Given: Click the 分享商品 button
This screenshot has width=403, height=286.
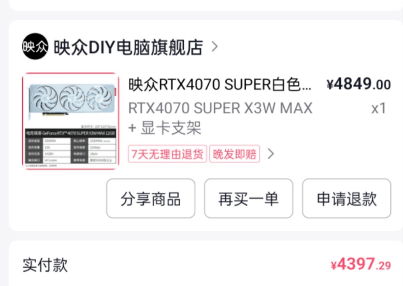Looking at the screenshot, I should [151, 198].
